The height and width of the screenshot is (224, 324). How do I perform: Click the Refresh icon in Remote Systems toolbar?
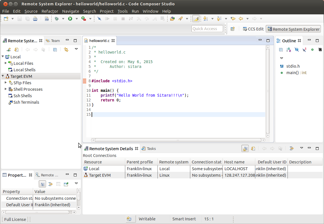tap(16, 50)
